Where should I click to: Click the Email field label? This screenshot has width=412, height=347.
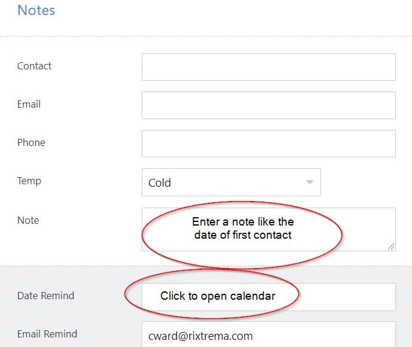pyautogui.click(x=29, y=104)
